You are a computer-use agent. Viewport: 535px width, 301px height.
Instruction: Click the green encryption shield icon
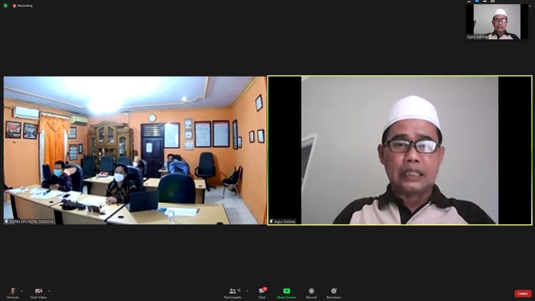coord(5,5)
